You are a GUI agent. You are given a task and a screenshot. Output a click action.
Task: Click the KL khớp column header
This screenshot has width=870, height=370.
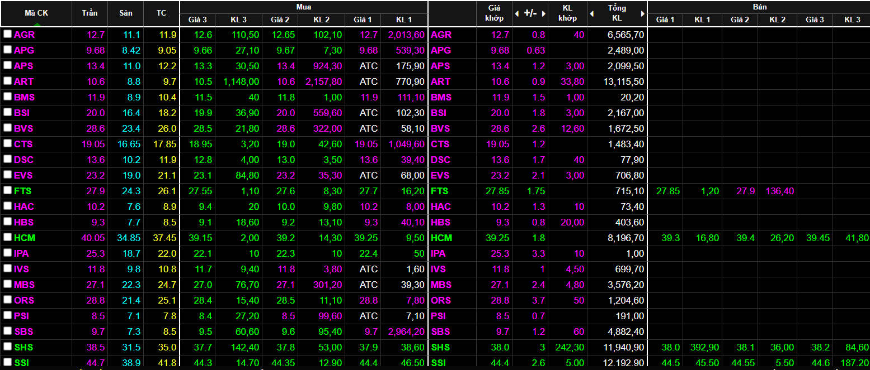[567, 13]
